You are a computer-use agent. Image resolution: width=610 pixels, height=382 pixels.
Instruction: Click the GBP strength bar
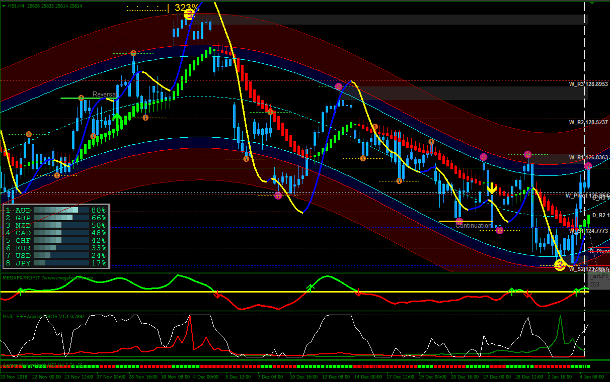[x=61, y=218]
